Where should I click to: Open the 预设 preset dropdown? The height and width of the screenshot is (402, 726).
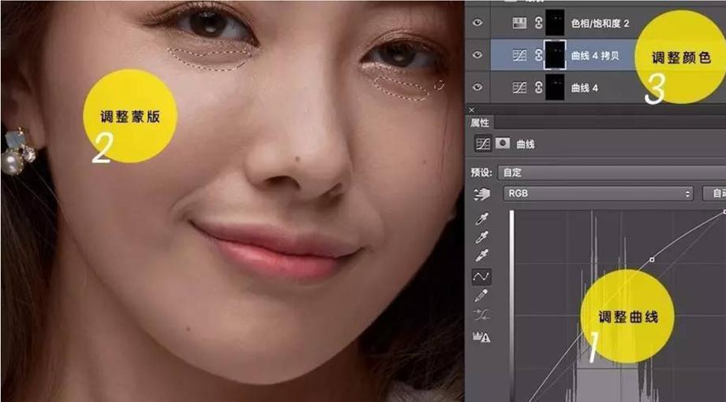click(x=612, y=173)
